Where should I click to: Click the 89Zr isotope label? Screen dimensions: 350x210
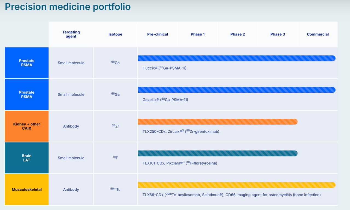pos(115,126)
